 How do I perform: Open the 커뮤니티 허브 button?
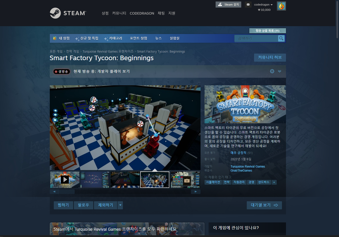270,57
